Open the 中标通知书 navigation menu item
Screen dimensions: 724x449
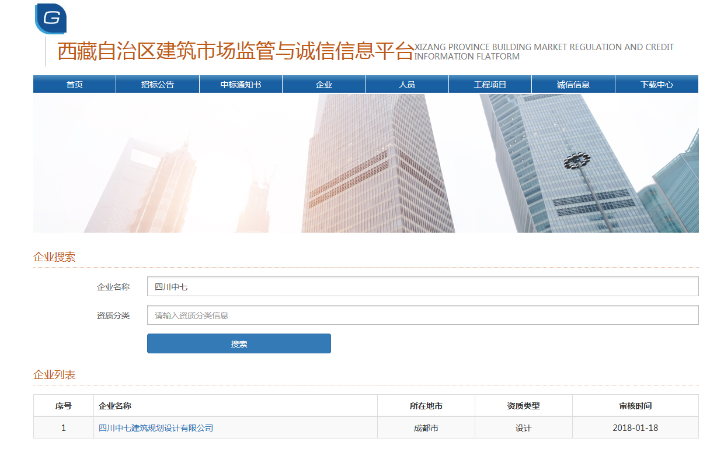(x=241, y=84)
